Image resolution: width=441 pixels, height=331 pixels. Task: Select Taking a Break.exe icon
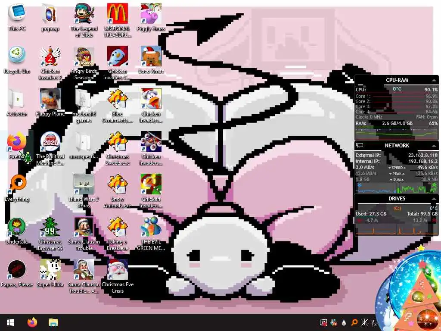coord(118,234)
